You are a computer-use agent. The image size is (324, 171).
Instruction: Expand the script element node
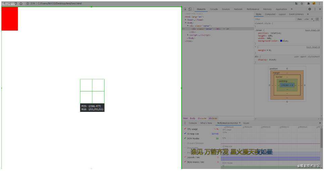(x=188, y=35)
